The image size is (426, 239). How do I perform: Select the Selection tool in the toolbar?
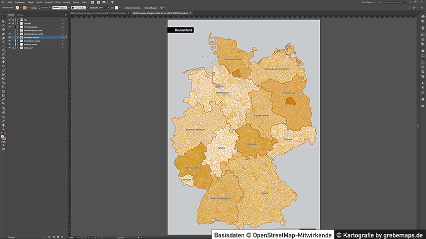pyautogui.click(x=3, y=17)
